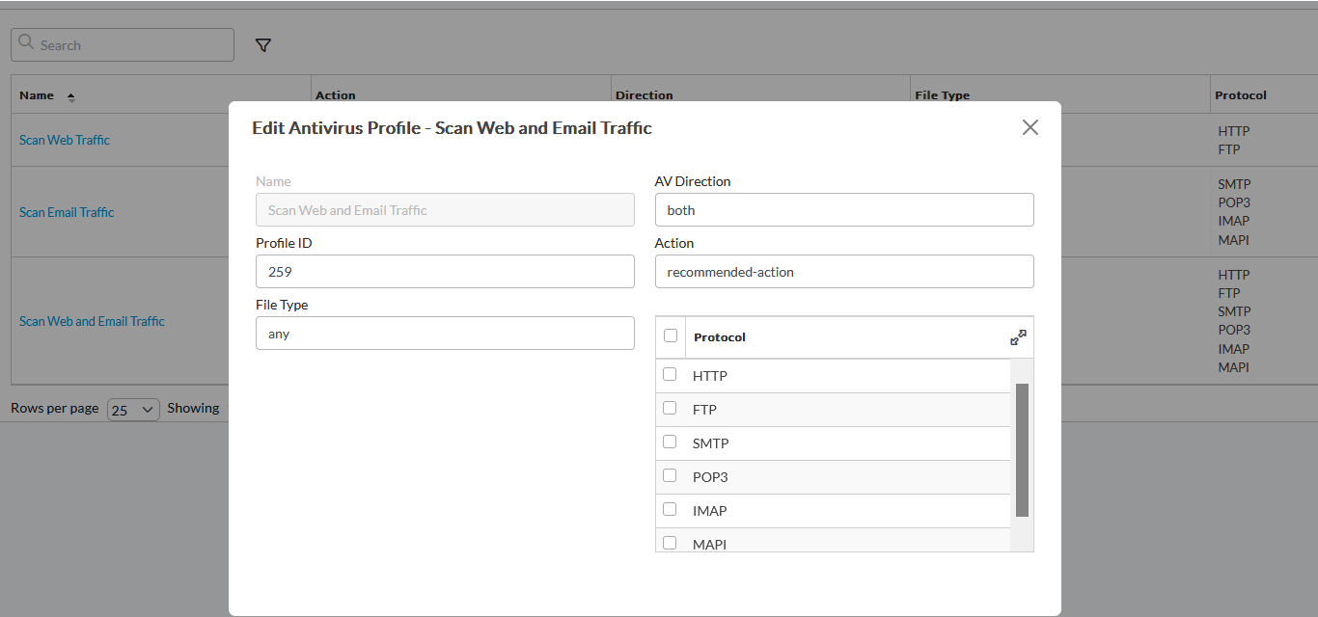The image size is (1318, 617).
Task: Open the AV Direction dropdown
Action: click(x=844, y=210)
